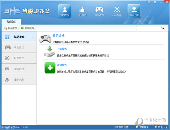Close the game box window
170x130 pixels.
(x=167, y=2)
